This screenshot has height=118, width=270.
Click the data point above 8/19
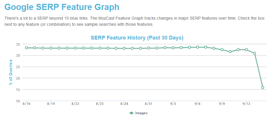(x=51, y=48)
